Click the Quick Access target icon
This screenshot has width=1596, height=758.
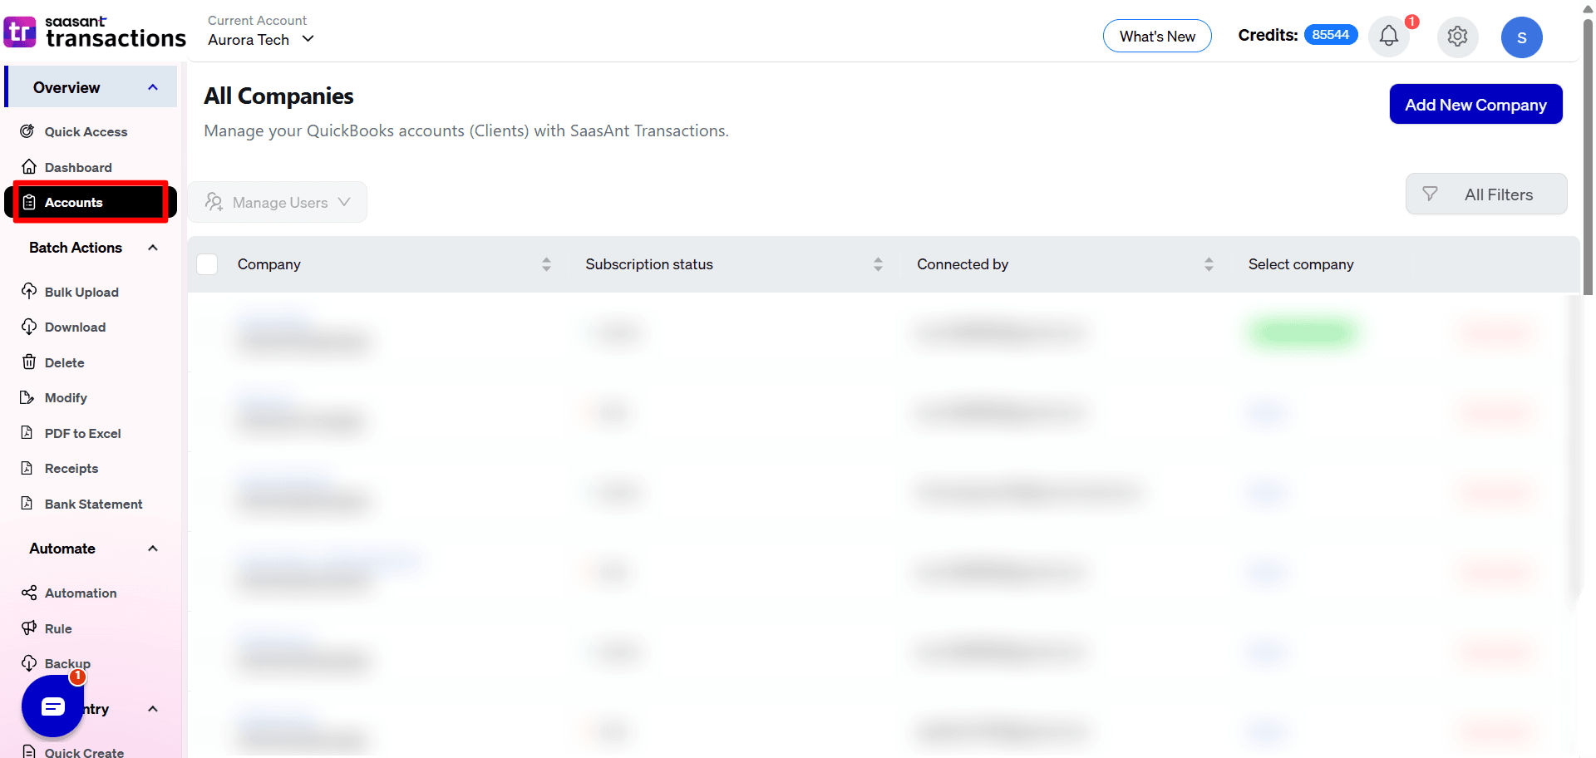pyautogui.click(x=27, y=131)
